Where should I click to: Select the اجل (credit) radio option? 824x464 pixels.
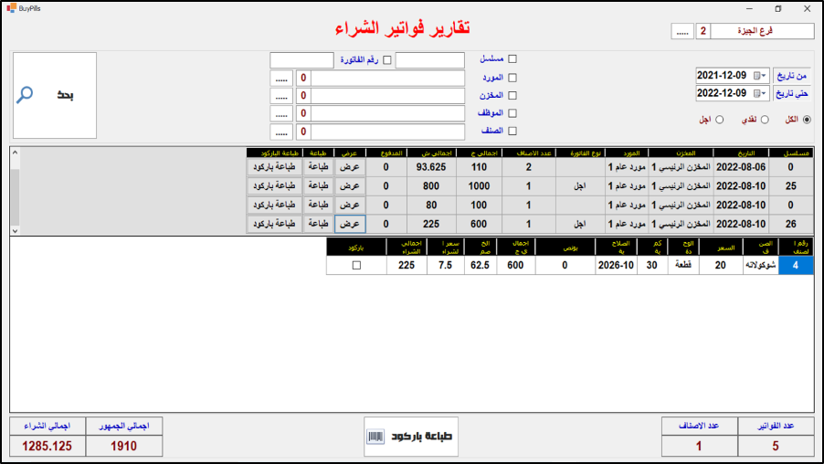coord(720,120)
